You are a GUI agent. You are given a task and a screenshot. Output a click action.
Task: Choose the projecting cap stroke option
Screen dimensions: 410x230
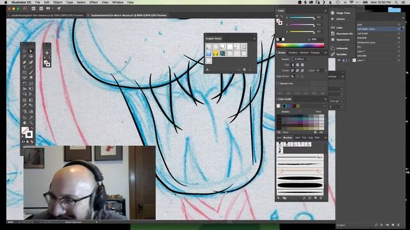[302, 65]
